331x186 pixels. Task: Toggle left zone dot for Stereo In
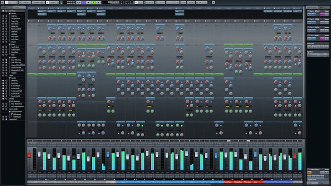coord(3,11)
